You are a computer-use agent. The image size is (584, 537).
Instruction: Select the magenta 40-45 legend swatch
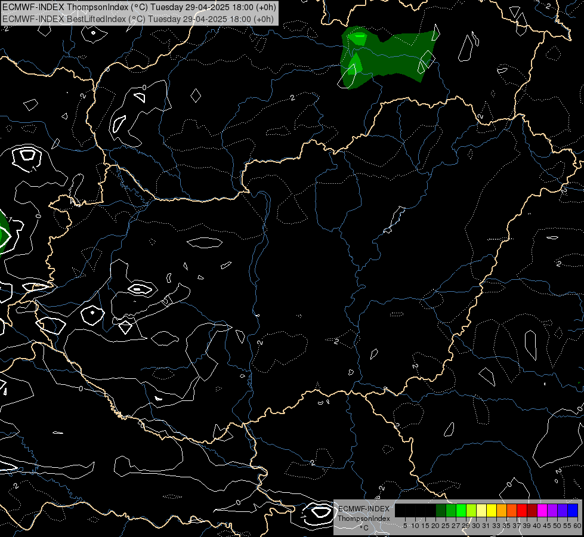click(542, 511)
